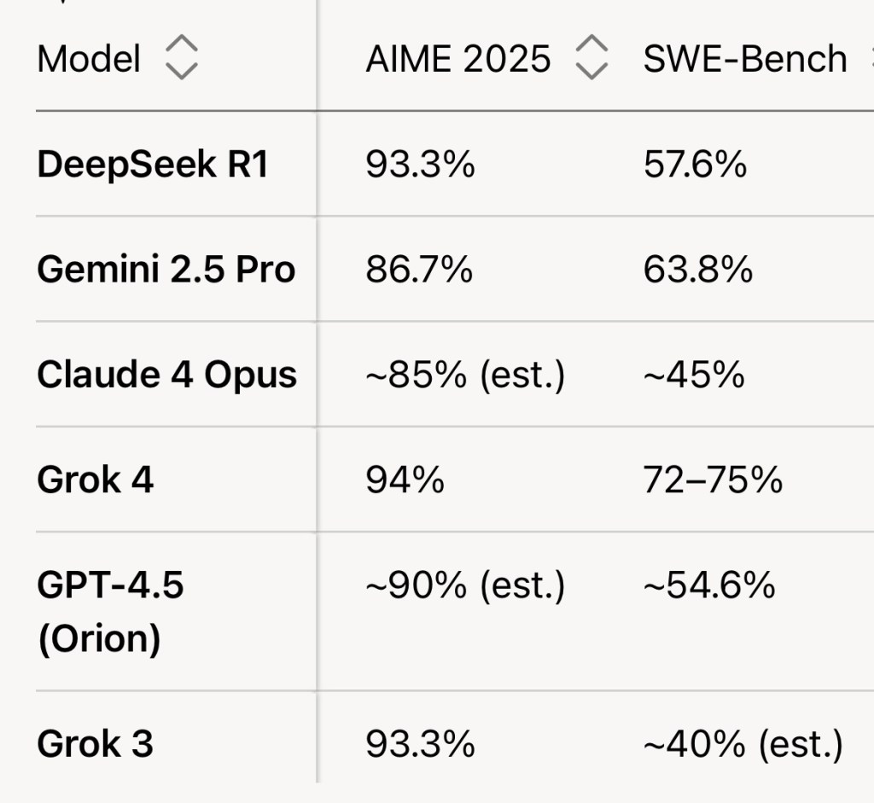Click the SWE-Bench column header text
Viewport: 874px width, 803px height.
(745, 60)
